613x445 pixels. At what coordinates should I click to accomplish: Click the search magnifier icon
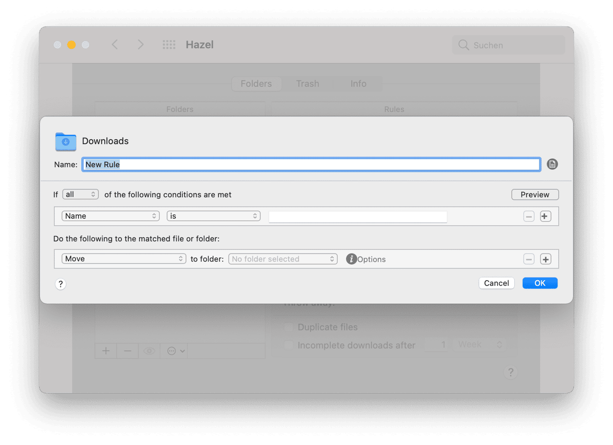click(463, 45)
